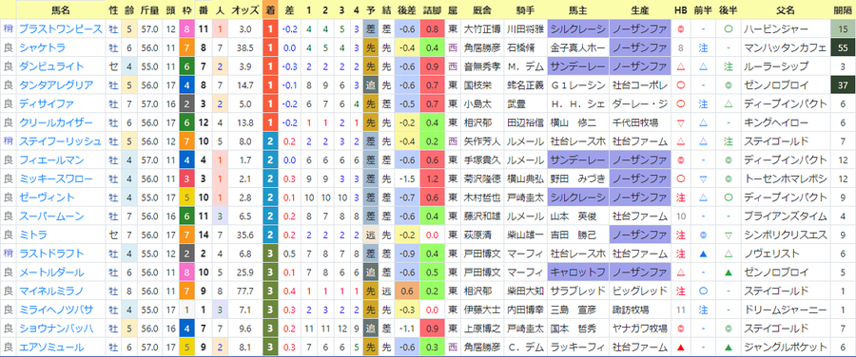
Task: Click owner cell 野田 みづき
Action: point(578,178)
